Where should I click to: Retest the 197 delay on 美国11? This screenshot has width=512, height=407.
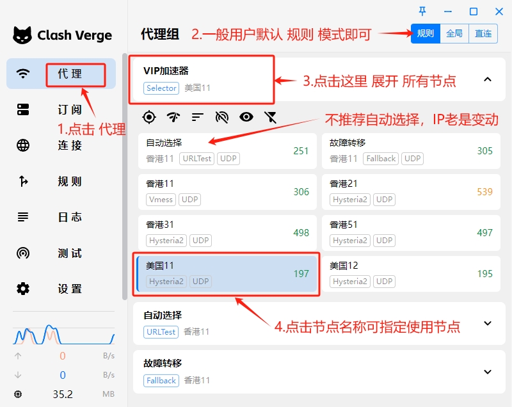pyautogui.click(x=301, y=273)
